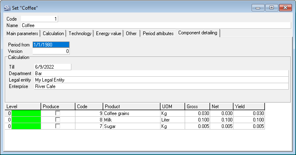Click the Till date field
296x155 pixels.
click(x=53, y=67)
